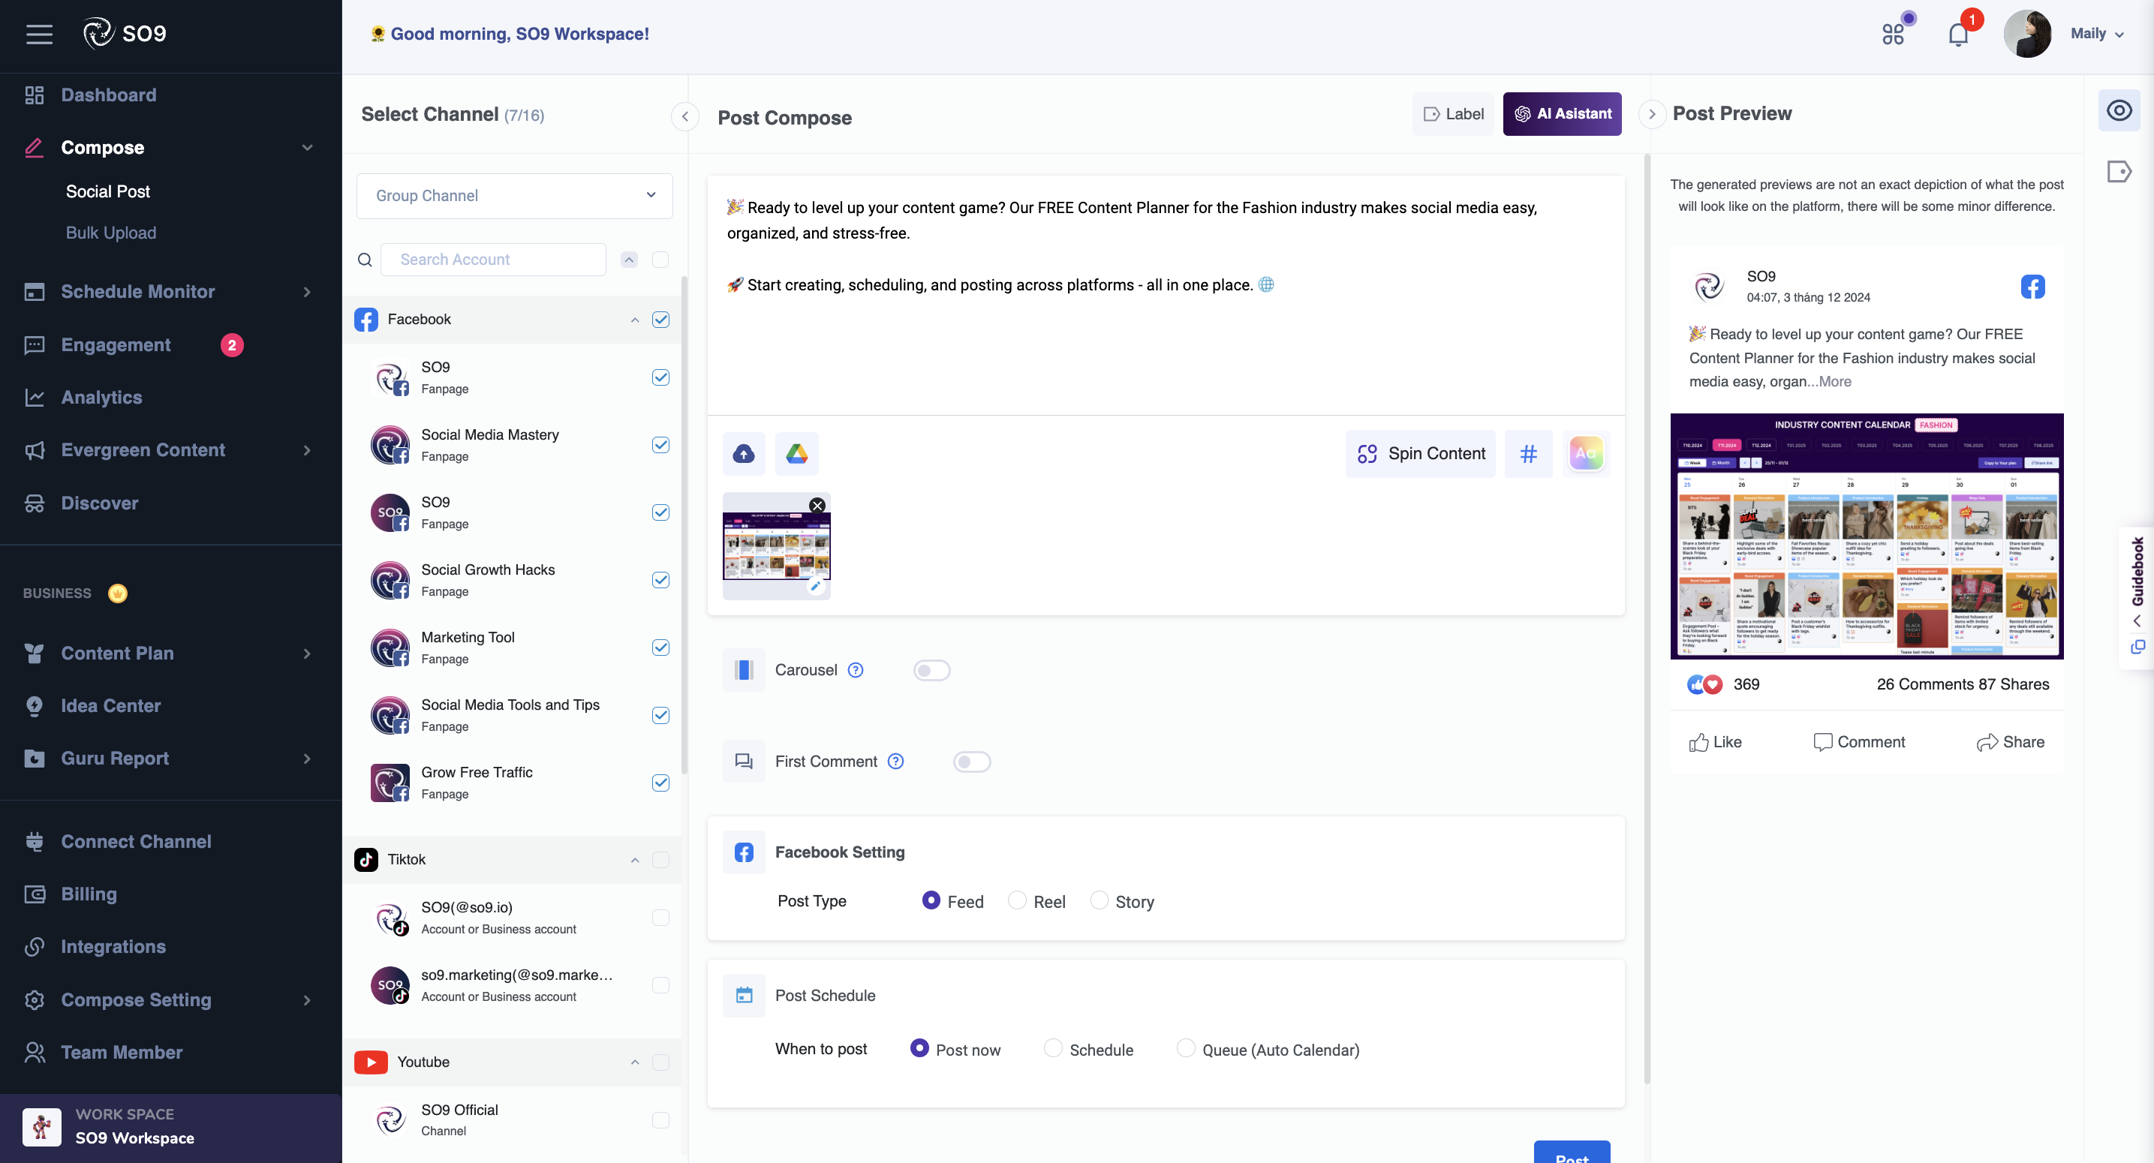This screenshot has height=1163, width=2154.
Task: Click the eye preview icon on the right
Action: pyautogui.click(x=2119, y=110)
